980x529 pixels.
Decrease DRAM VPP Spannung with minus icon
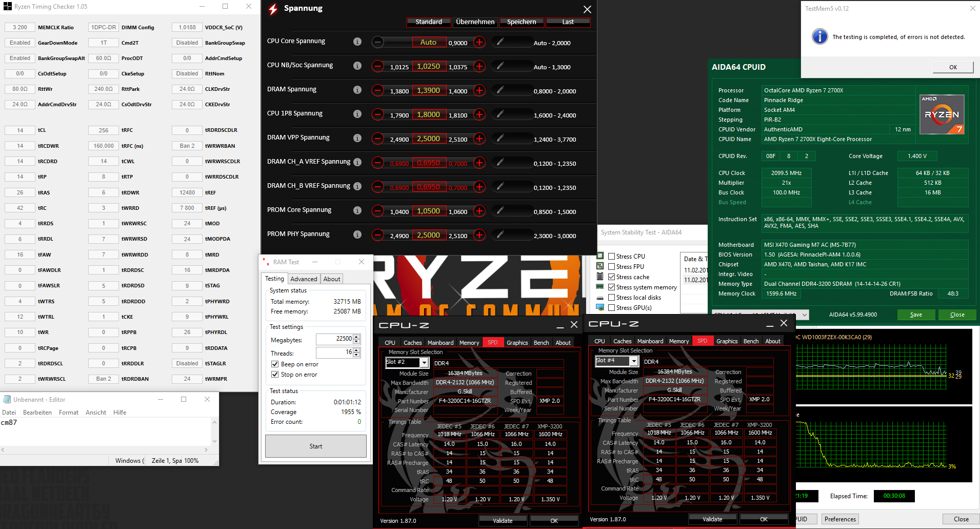pyautogui.click(x=377, y=139)
